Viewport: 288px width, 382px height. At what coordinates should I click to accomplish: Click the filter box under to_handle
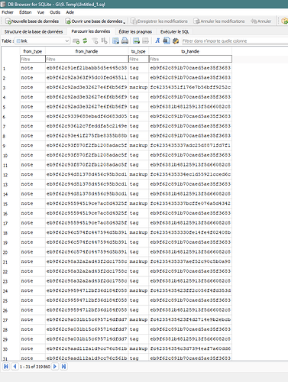[x=190, y=59]
